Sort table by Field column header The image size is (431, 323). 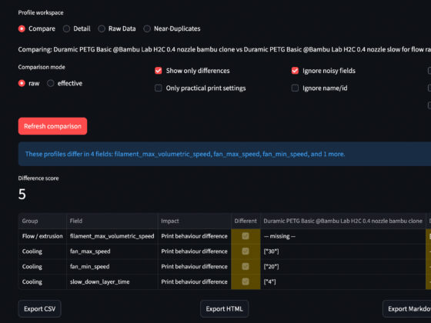[112, 221]
